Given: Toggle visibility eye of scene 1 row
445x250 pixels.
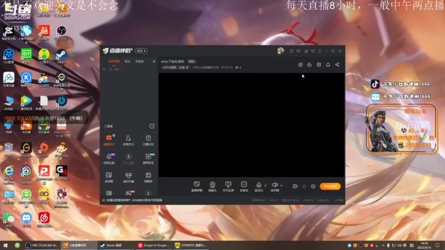Looking at the screenshot, I should [104, 69].
